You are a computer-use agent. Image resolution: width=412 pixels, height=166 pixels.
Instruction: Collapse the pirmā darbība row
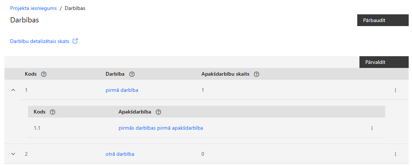tap(13, 90)
